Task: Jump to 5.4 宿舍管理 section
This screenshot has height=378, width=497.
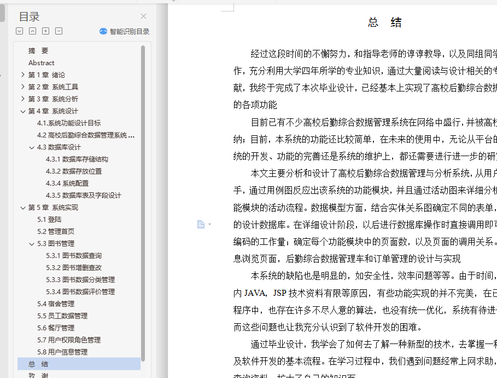Action: click(x=55, y=304)
